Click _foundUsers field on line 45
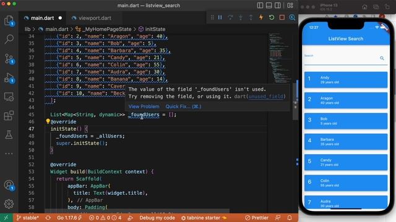396x222 pixels. [x=144, y=115]
